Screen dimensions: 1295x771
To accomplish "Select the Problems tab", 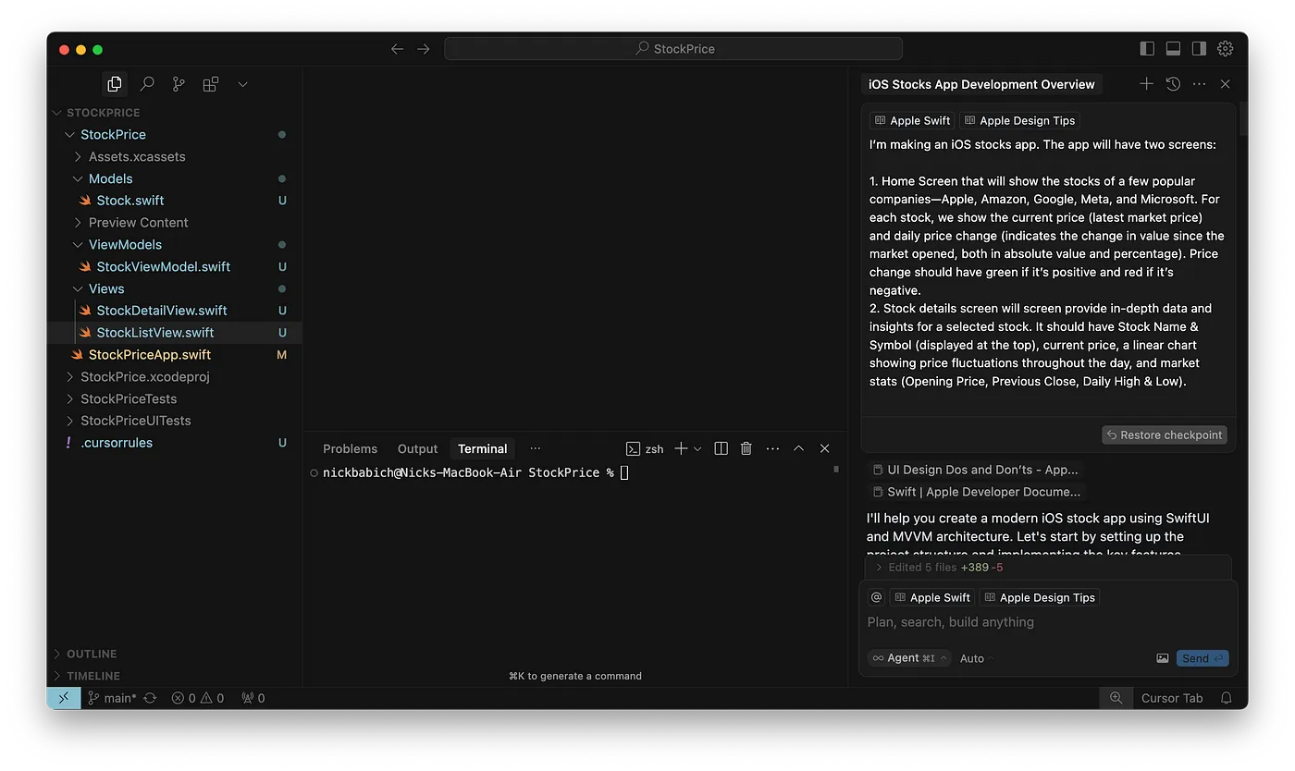I will [x=350, y=448].
